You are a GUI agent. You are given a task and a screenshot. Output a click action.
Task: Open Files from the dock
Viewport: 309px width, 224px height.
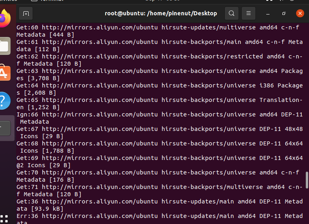(x=5, y=46)
